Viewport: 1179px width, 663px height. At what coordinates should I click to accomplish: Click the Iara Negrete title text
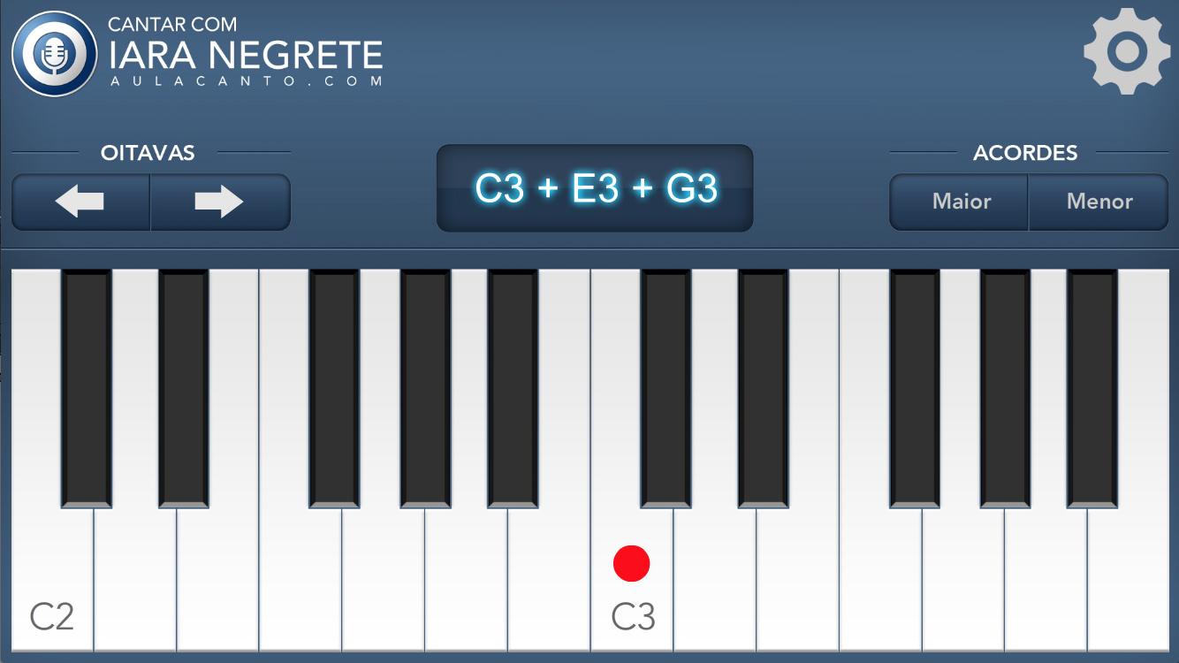[246, 55]
